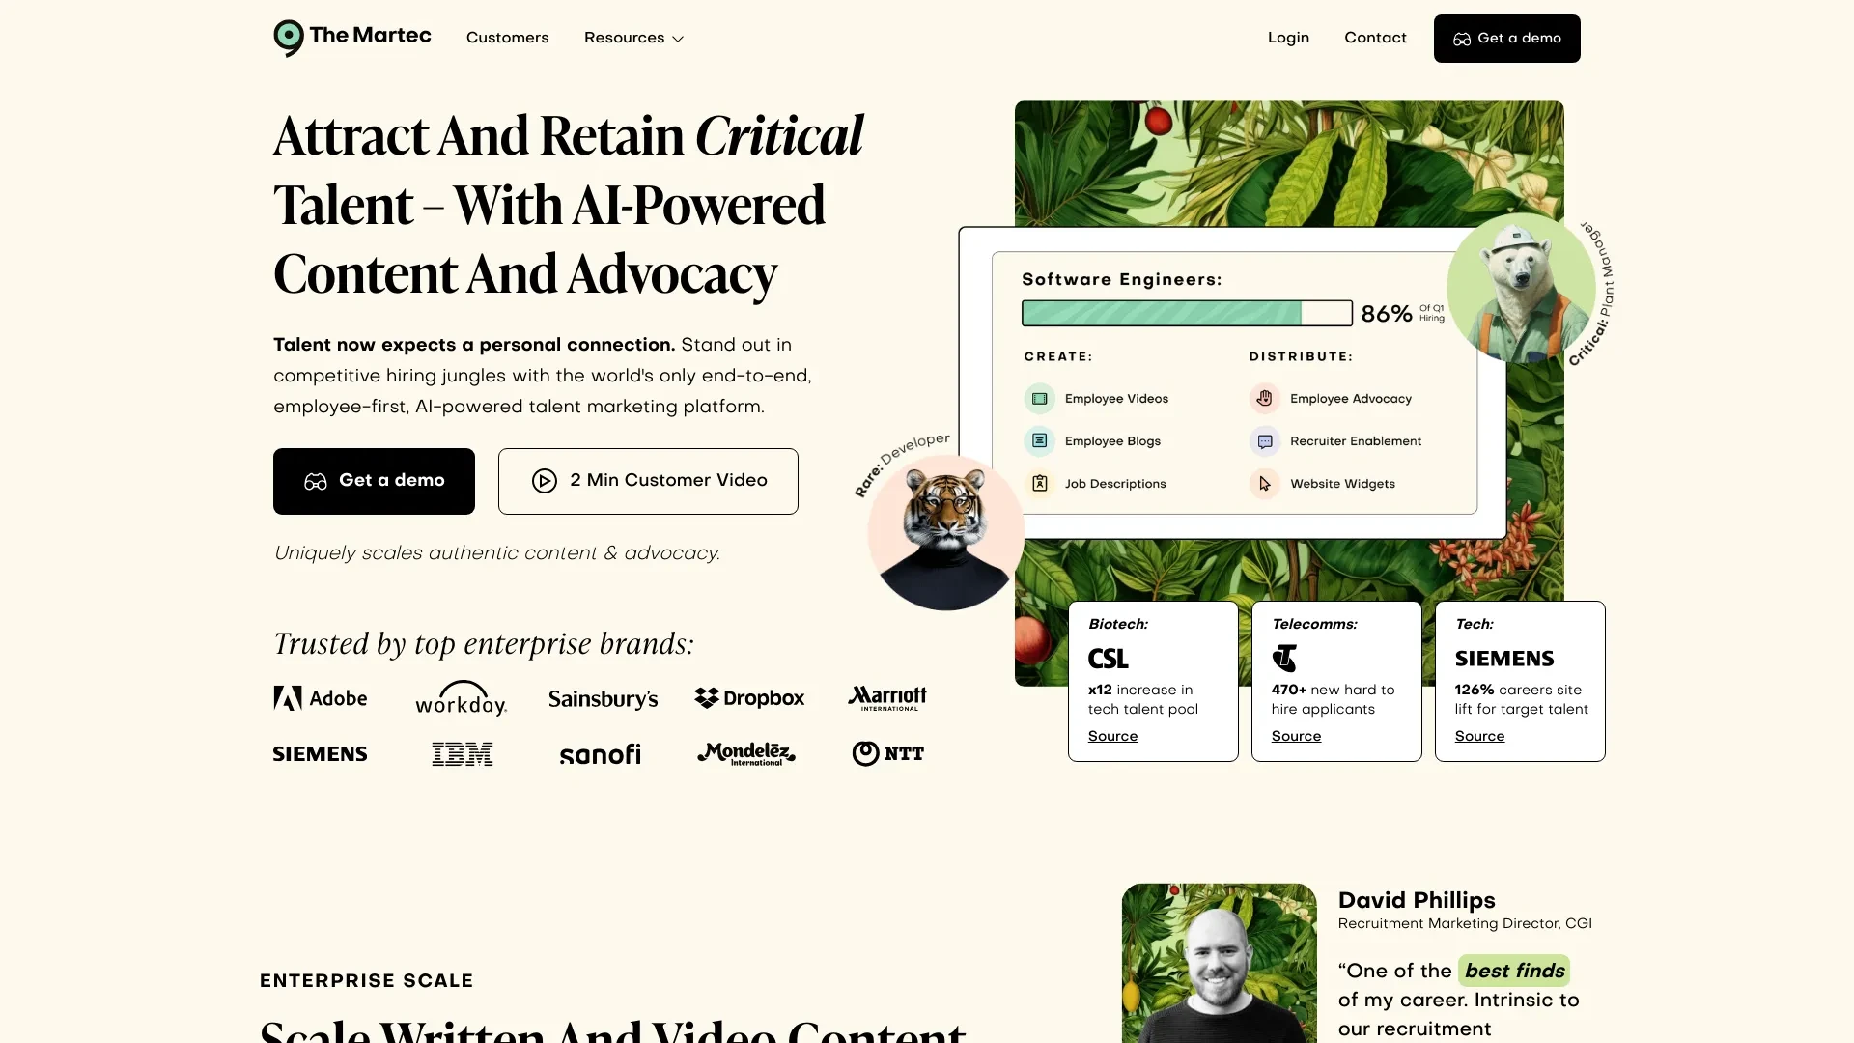Click the Job Descriptions icon
The width and height of the screenshot is (1854, 1043).
[x=1039, y=483]
